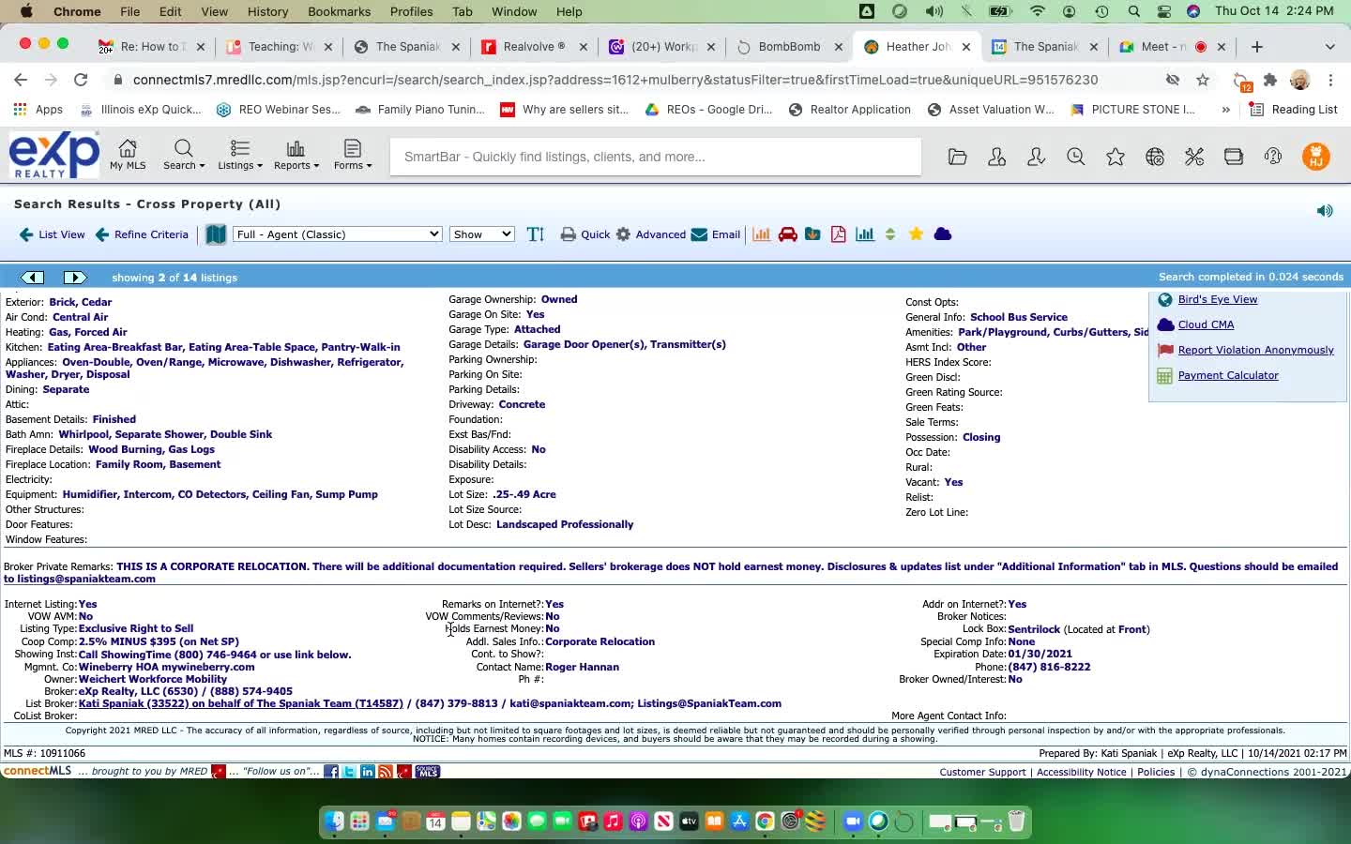The image size is (1351, 844).
Task: Open Finder in the Dock
Action: (335, 821)
